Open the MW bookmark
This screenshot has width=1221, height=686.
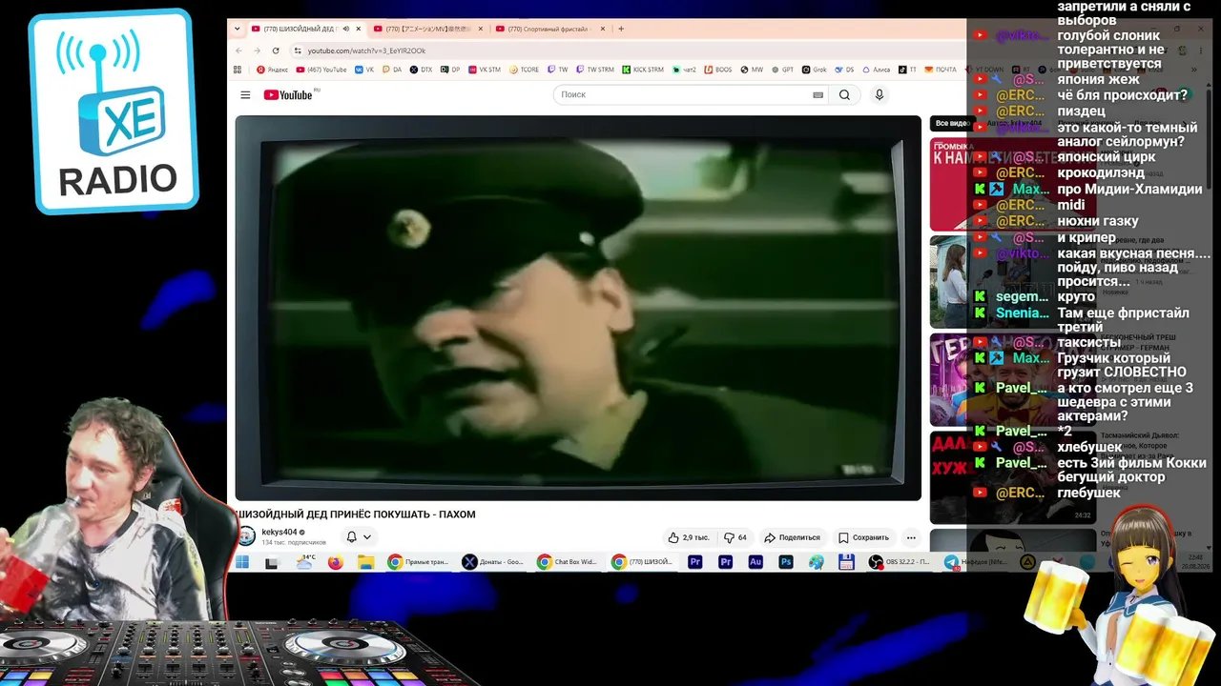click(752, 70)
